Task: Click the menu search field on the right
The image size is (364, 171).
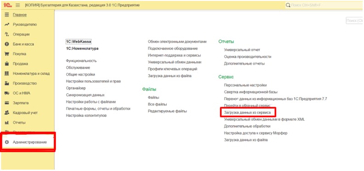Action: tap(354, 21)
